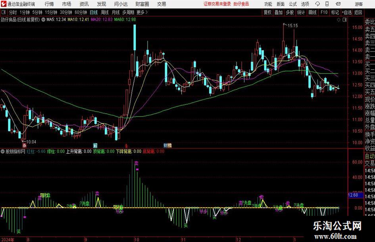Click the 返回 back button

coord(358,12)
